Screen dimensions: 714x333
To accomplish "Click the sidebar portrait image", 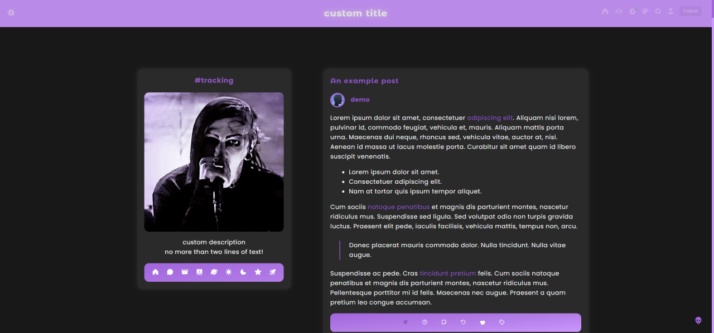I will 214,162.
